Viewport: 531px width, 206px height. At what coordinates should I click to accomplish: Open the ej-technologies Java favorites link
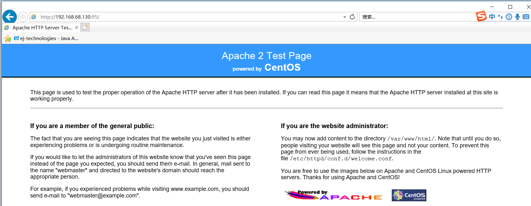46,38
